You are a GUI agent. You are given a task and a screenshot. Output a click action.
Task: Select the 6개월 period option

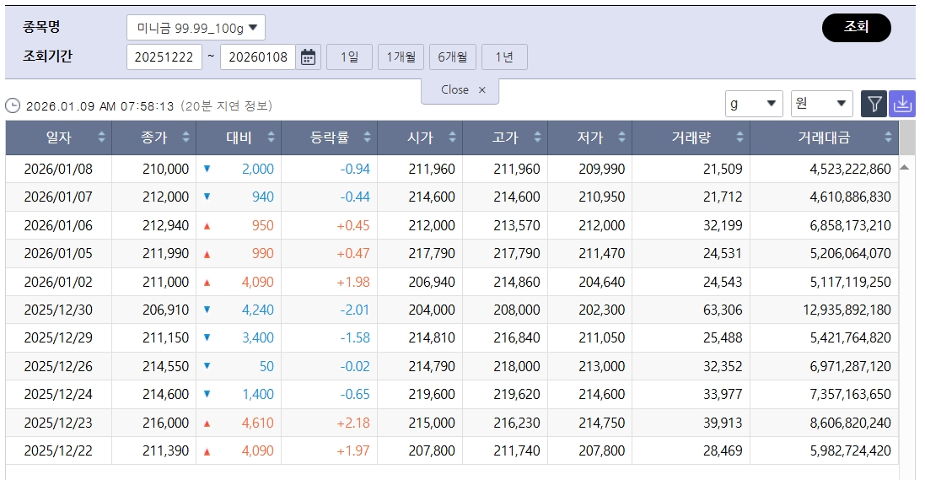point(453,57)
